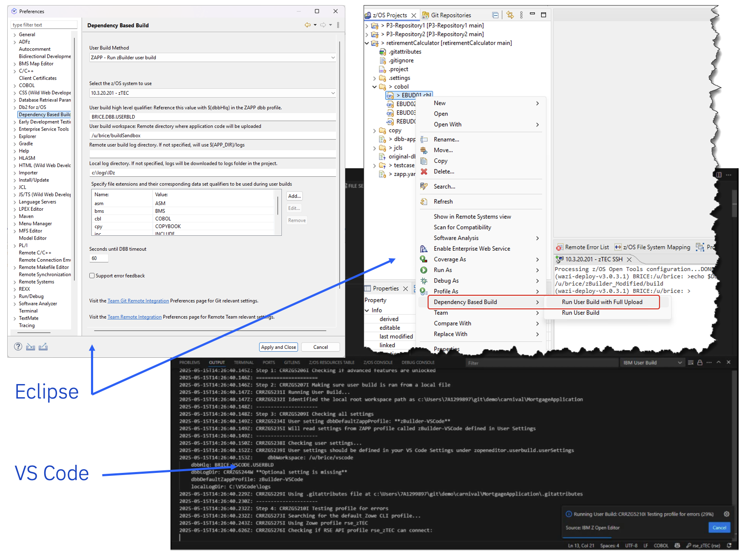This screenshot has height=560, width=745.
Task: Select Copy in context menu
Action: click(441, 161)
